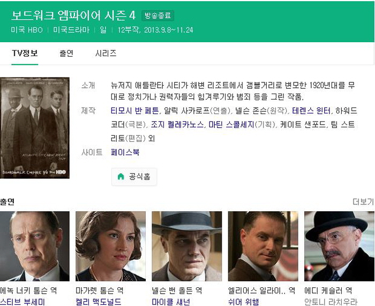Select the TV정보 tab
Viewport: 375px width, 306px height.
click(25, 53)
